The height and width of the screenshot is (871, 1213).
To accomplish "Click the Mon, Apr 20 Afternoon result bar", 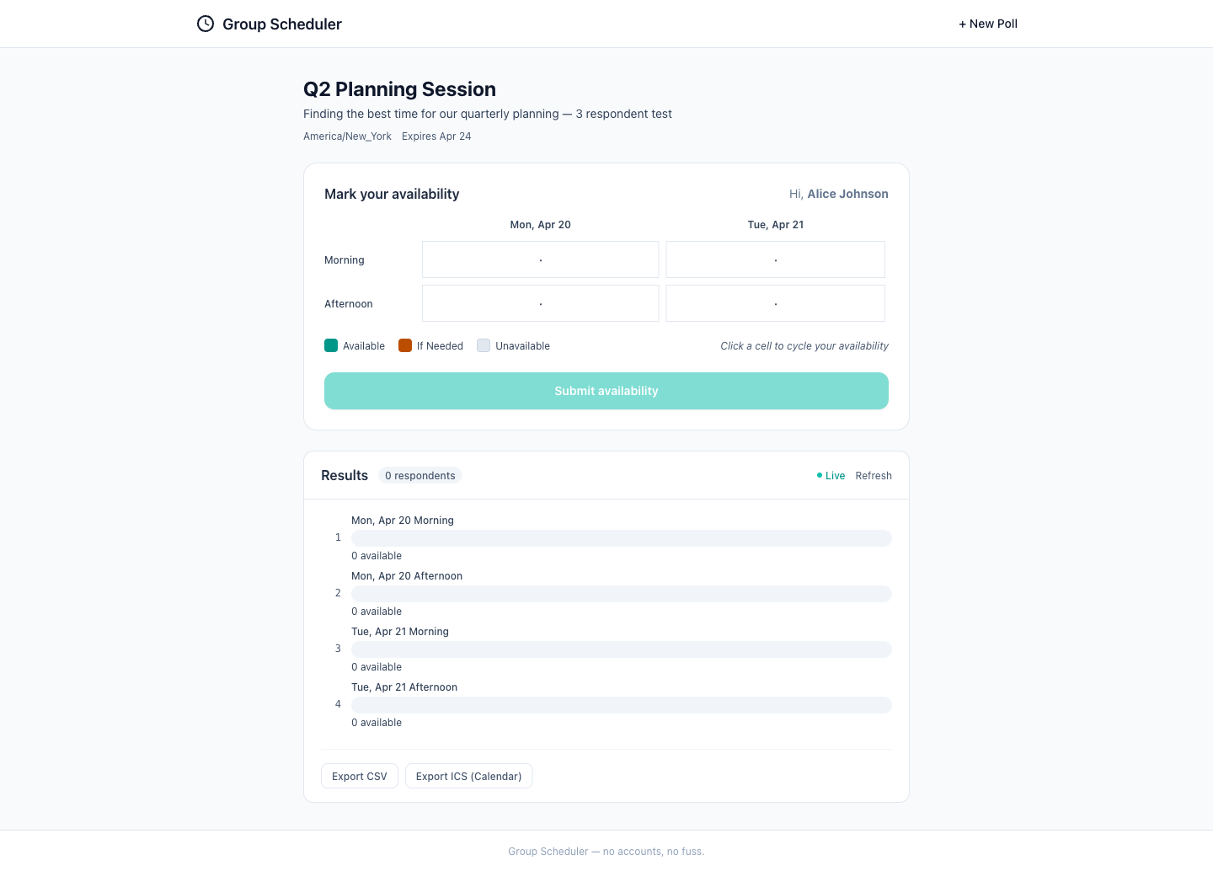I will click(x=621, y=594).
